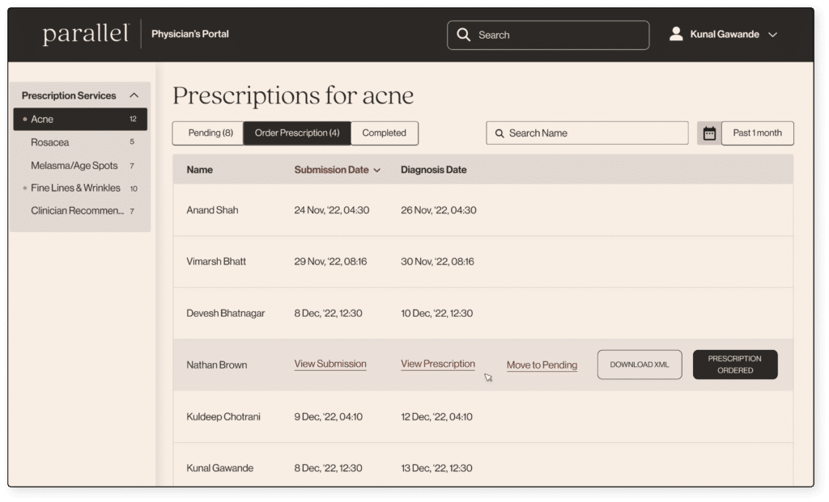Toggle the Prescription Ordered status for Nathan Brown
The image size is (829, 502).
(x=734, y=365)
